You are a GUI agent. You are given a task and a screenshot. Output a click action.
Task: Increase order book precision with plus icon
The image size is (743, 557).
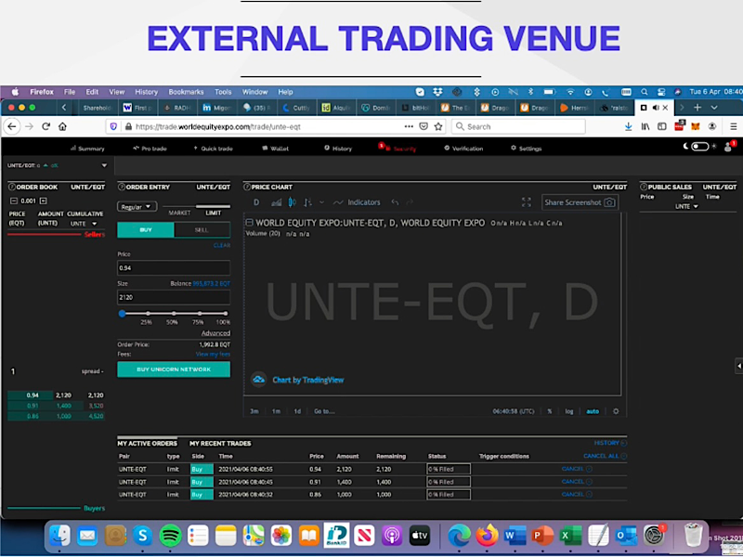click(43, 201)
